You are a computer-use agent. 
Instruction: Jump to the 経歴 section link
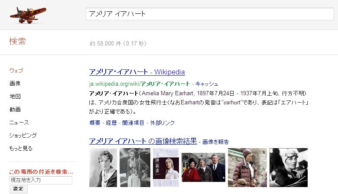(x=111, y=123)
